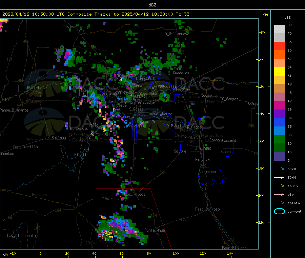Click the '0' tick on the horizontal axis

(40, 253)
